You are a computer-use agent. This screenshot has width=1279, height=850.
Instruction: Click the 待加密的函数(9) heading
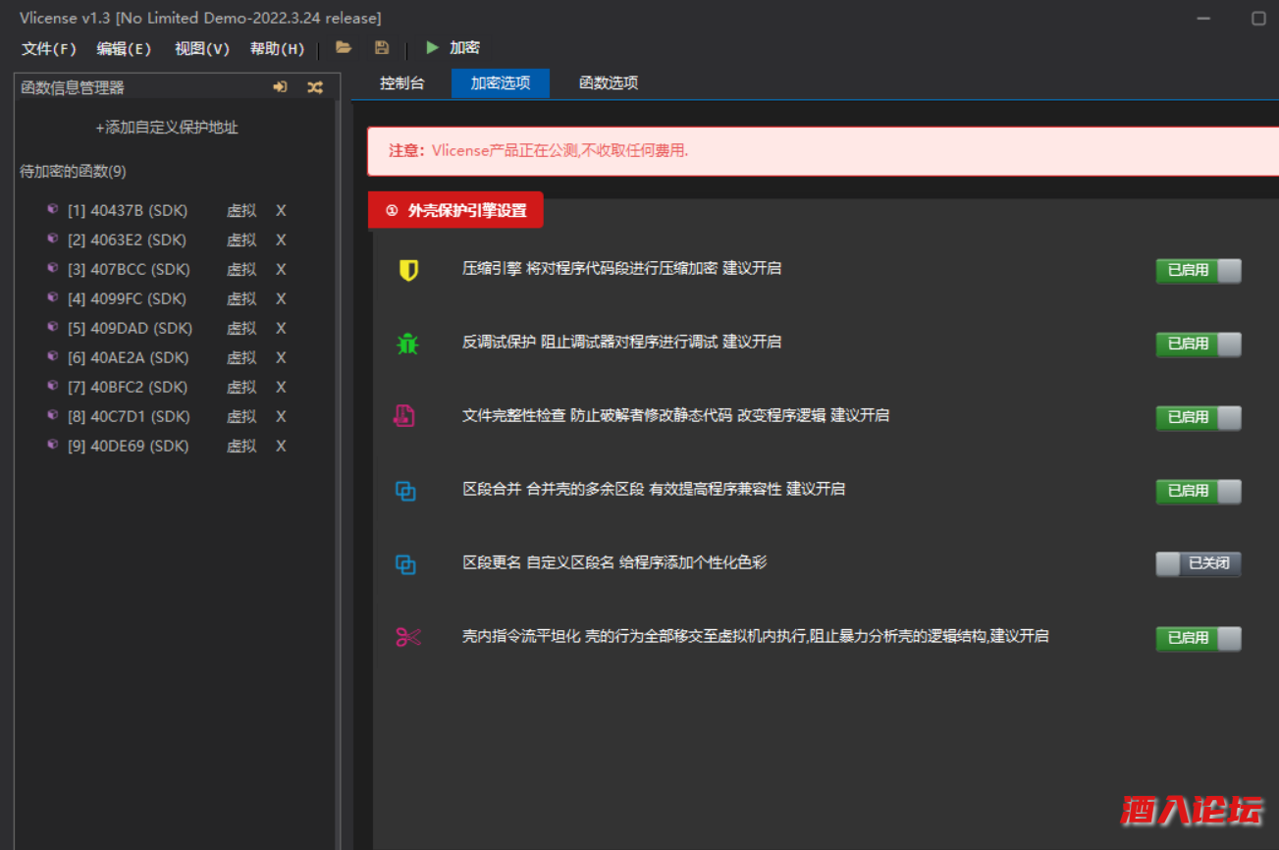coord(74,172)
